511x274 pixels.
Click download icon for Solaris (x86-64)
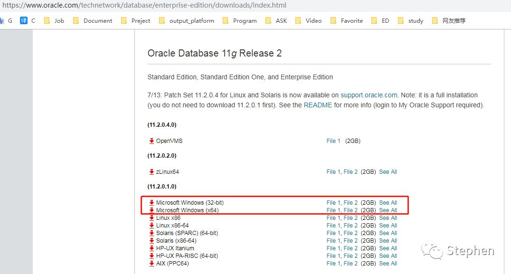pyautogui.click(x=151, y=241)
